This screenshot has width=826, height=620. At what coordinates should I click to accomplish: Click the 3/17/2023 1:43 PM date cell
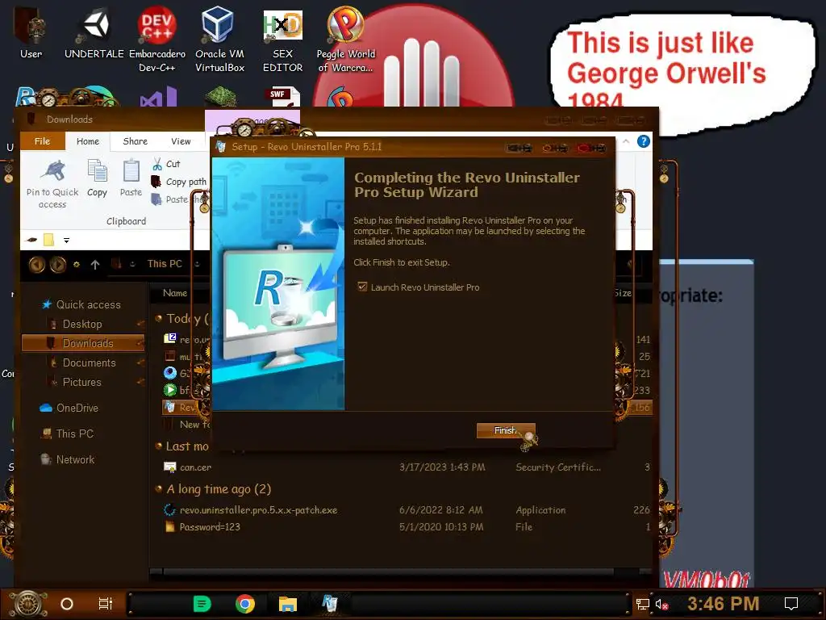point(442,467)
